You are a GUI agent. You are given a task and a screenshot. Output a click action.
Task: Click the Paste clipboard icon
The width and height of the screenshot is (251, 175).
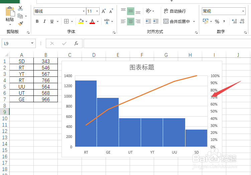(x=10, y=11)
